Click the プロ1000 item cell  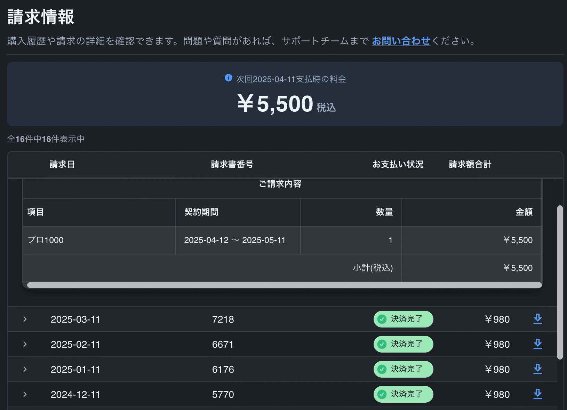click(99, 240)
